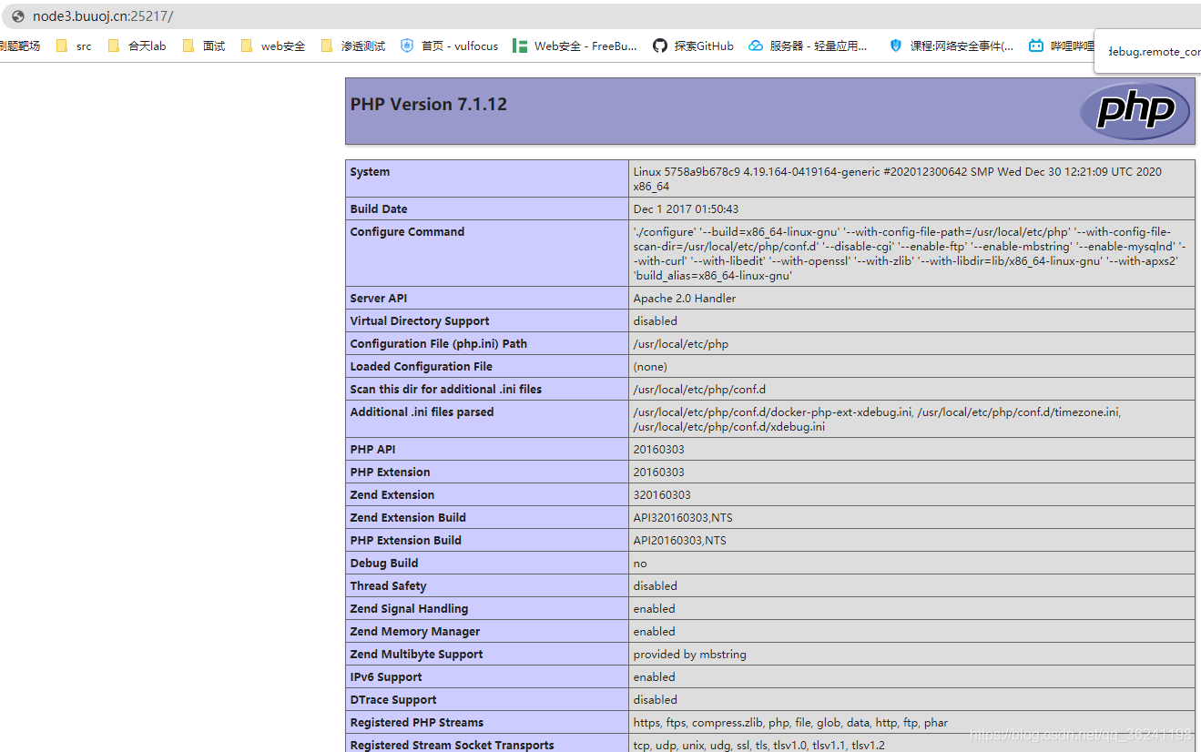Open the 哔哩哔哩 bookmark
Screen dimensions: 1201x752
coord(1062,46)
